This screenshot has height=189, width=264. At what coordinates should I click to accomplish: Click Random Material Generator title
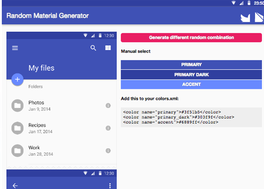(47, 16)
